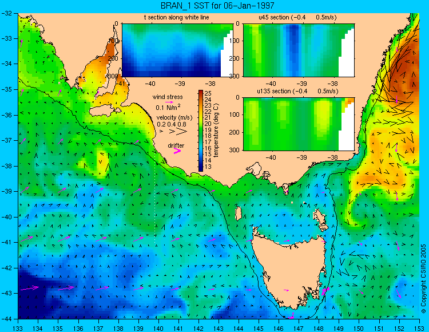Select the temperature color bar
The width and height of the screenshot is (429, 332).
point(201,131)
